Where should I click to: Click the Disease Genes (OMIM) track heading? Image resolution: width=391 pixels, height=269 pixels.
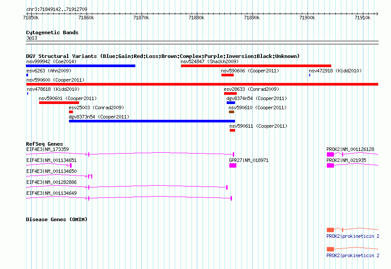[57, 219]
